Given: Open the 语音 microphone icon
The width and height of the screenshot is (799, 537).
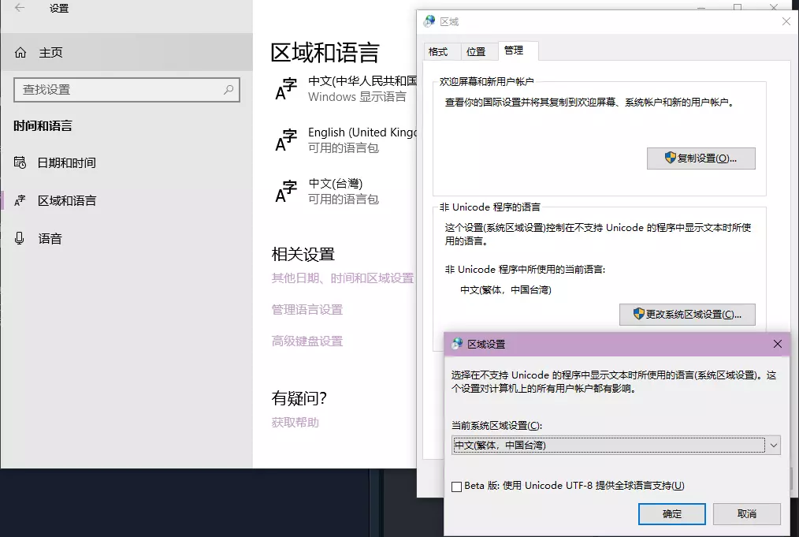Looking at the screenshot, I should (x=20, y=238).
